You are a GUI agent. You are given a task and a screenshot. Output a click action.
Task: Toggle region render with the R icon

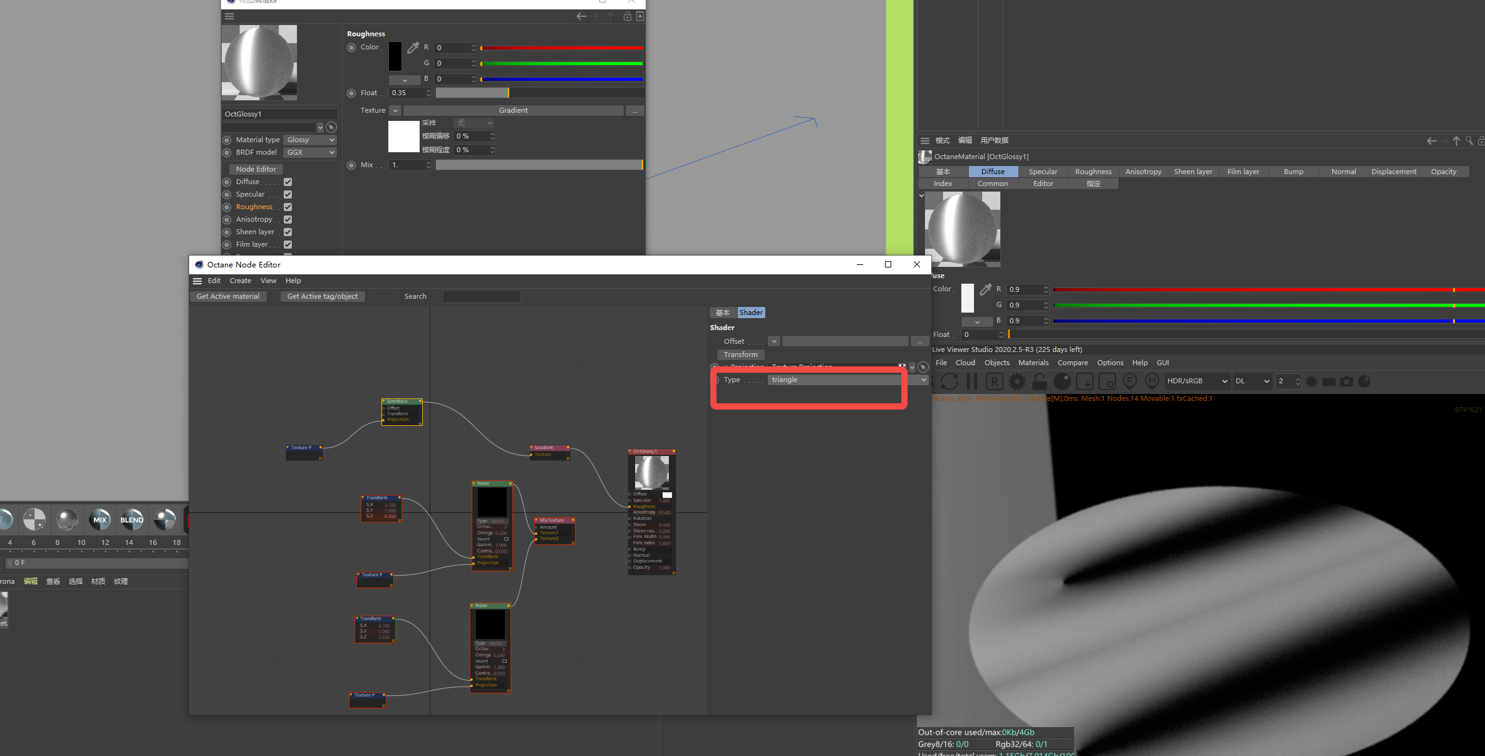click(x=995, y=381)
